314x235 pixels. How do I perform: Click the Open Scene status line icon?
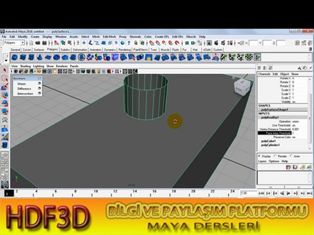tap(38, 43)
